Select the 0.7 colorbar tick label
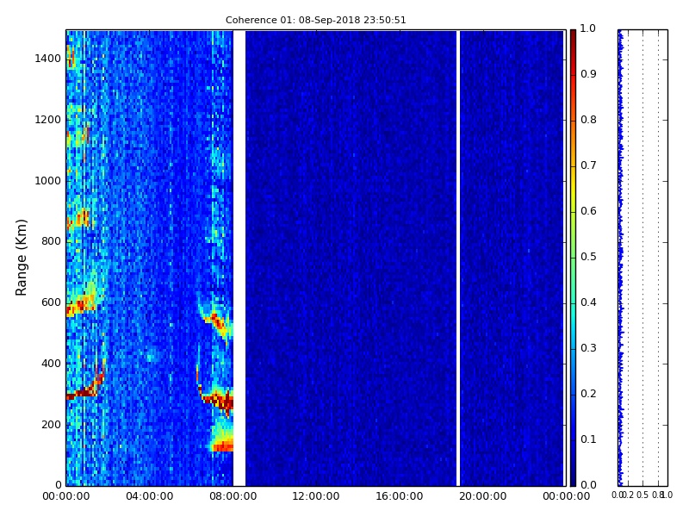This screenshot has height=517, width=689. 588,165
